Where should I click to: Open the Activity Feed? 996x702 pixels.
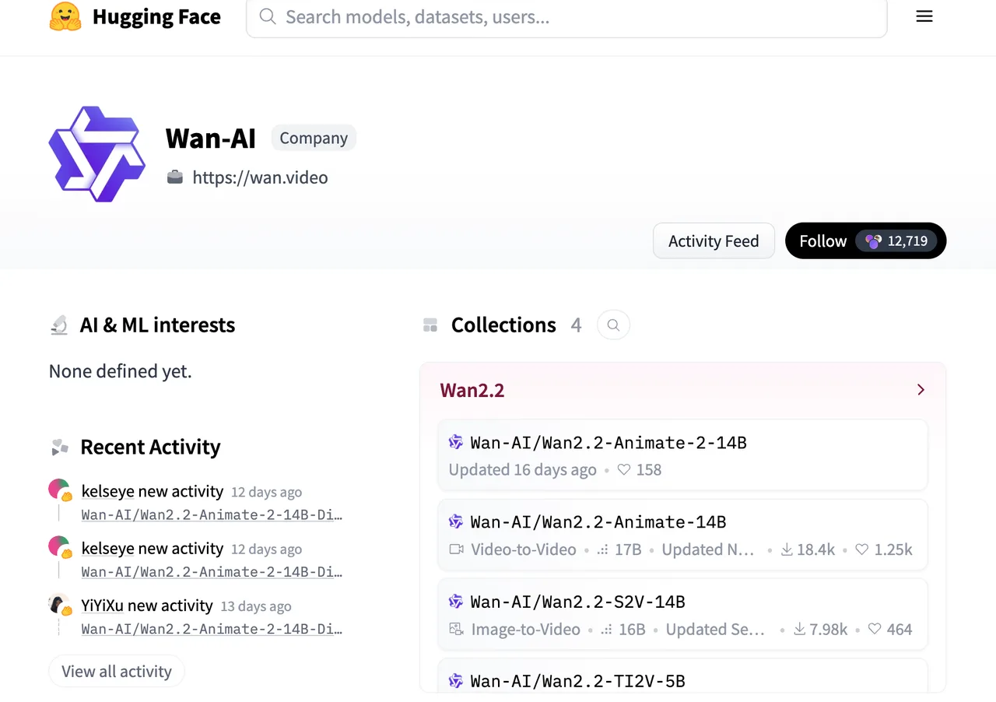(714, 241)
